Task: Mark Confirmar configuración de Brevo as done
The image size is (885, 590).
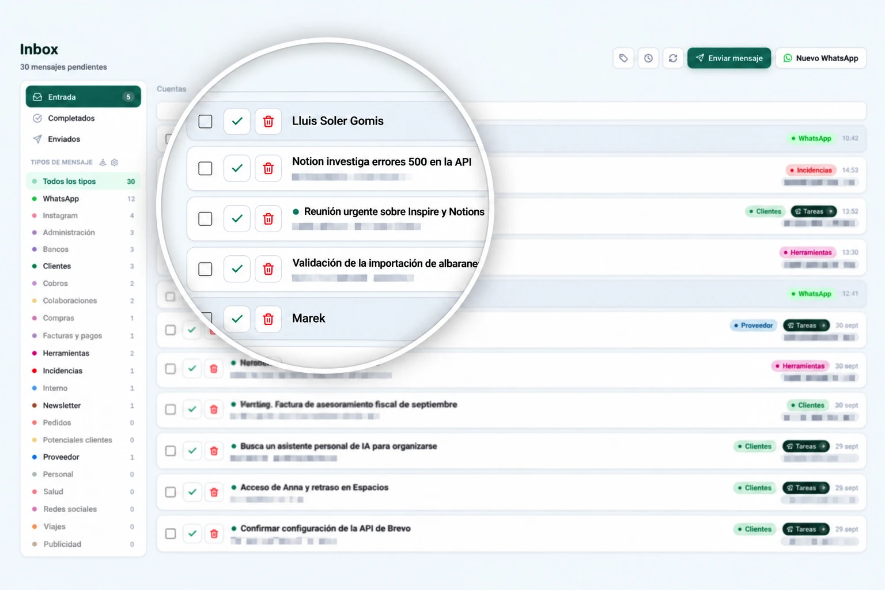Action: tap(192, 534)
